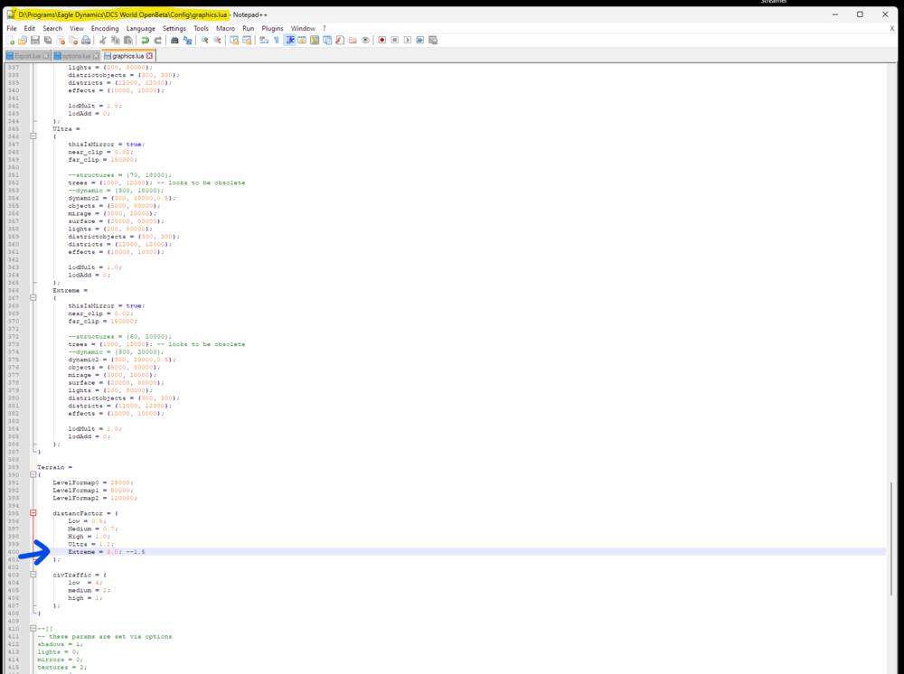
Task: Collapse the distancFactor code fold
Action: coord(33,512)
